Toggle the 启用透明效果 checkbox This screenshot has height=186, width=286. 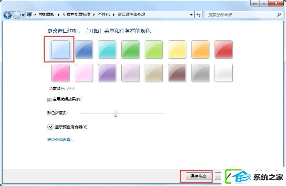(49, 100)
